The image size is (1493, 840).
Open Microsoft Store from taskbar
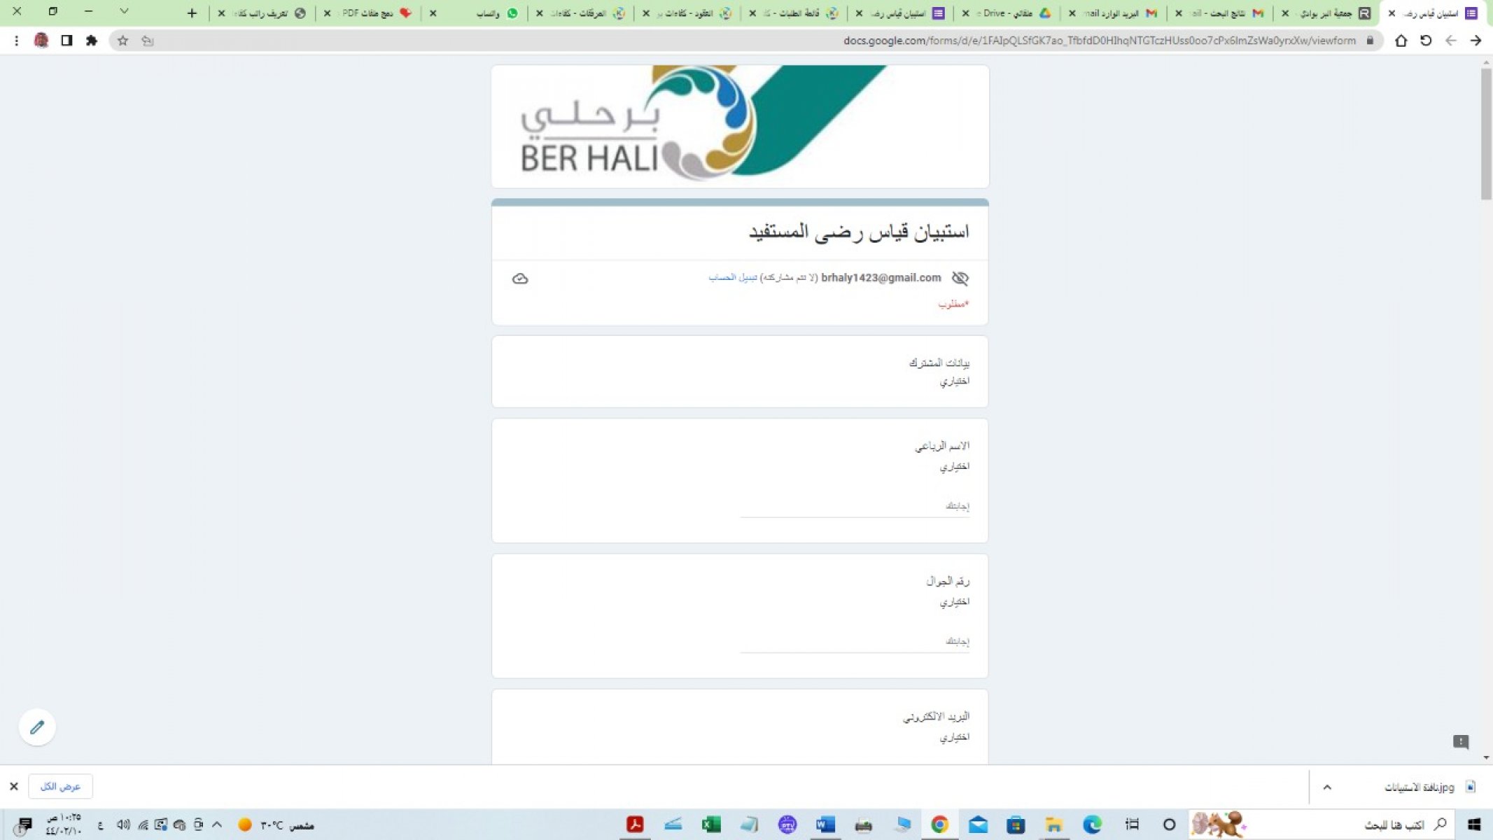point(1016,825)
